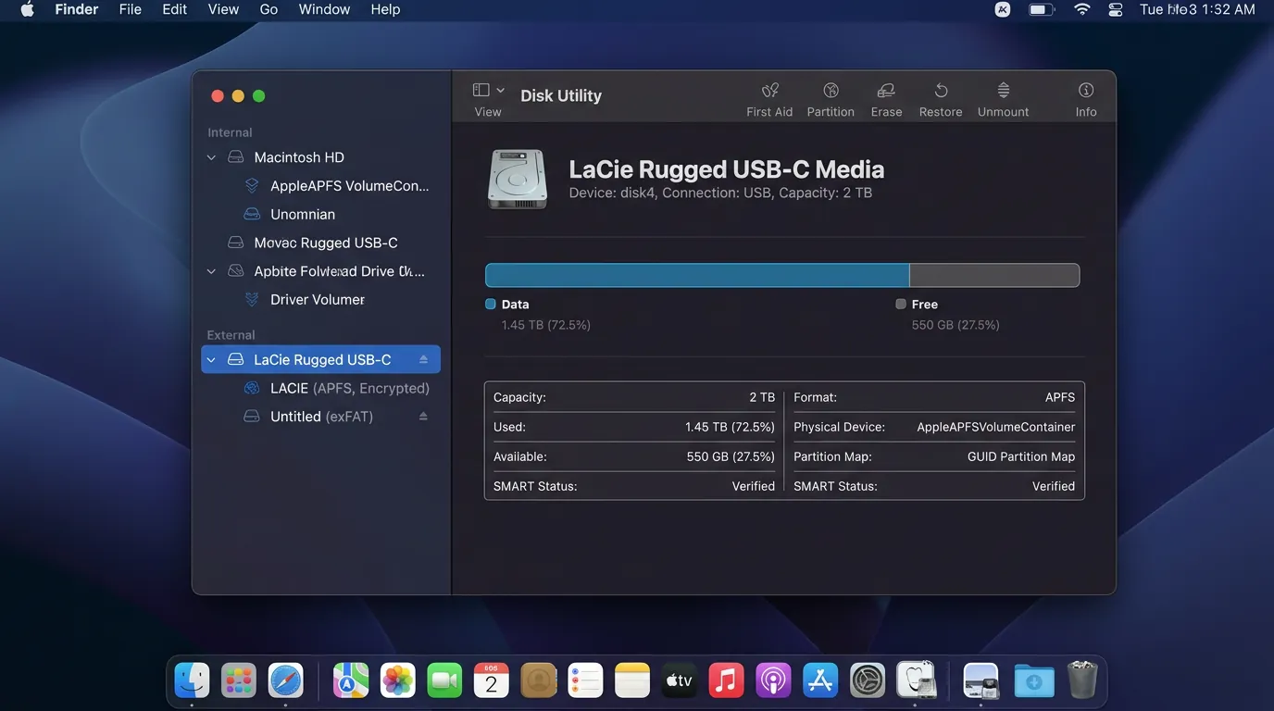Click the blue Data usage bar
1274x711 pixels.
(697, 275)
